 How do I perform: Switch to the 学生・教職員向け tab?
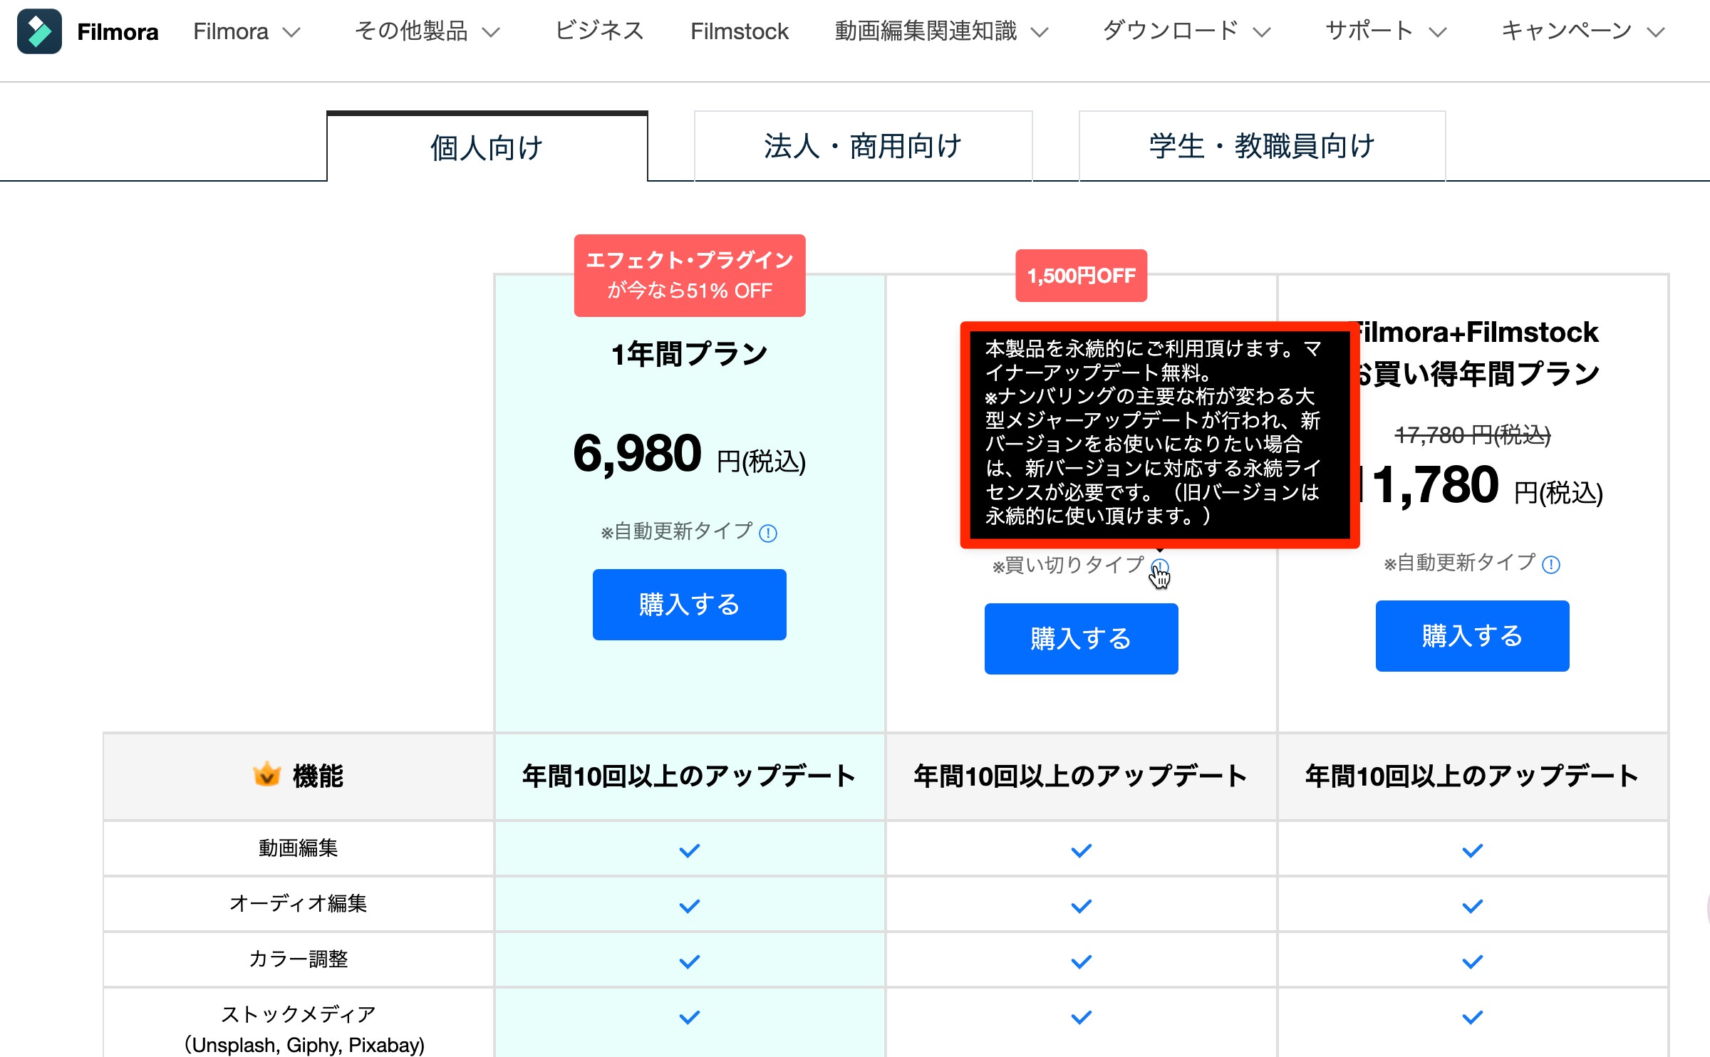click(1262, 146)
